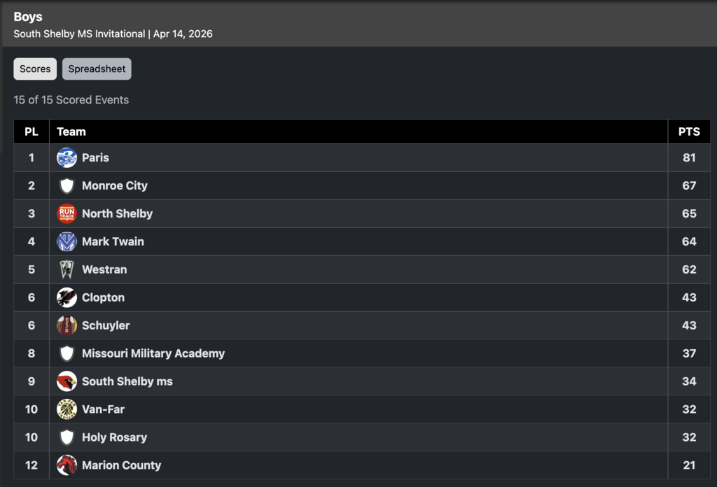Click the Van-Far team logo
717x487 pixels.
click(x=67, y=409)
